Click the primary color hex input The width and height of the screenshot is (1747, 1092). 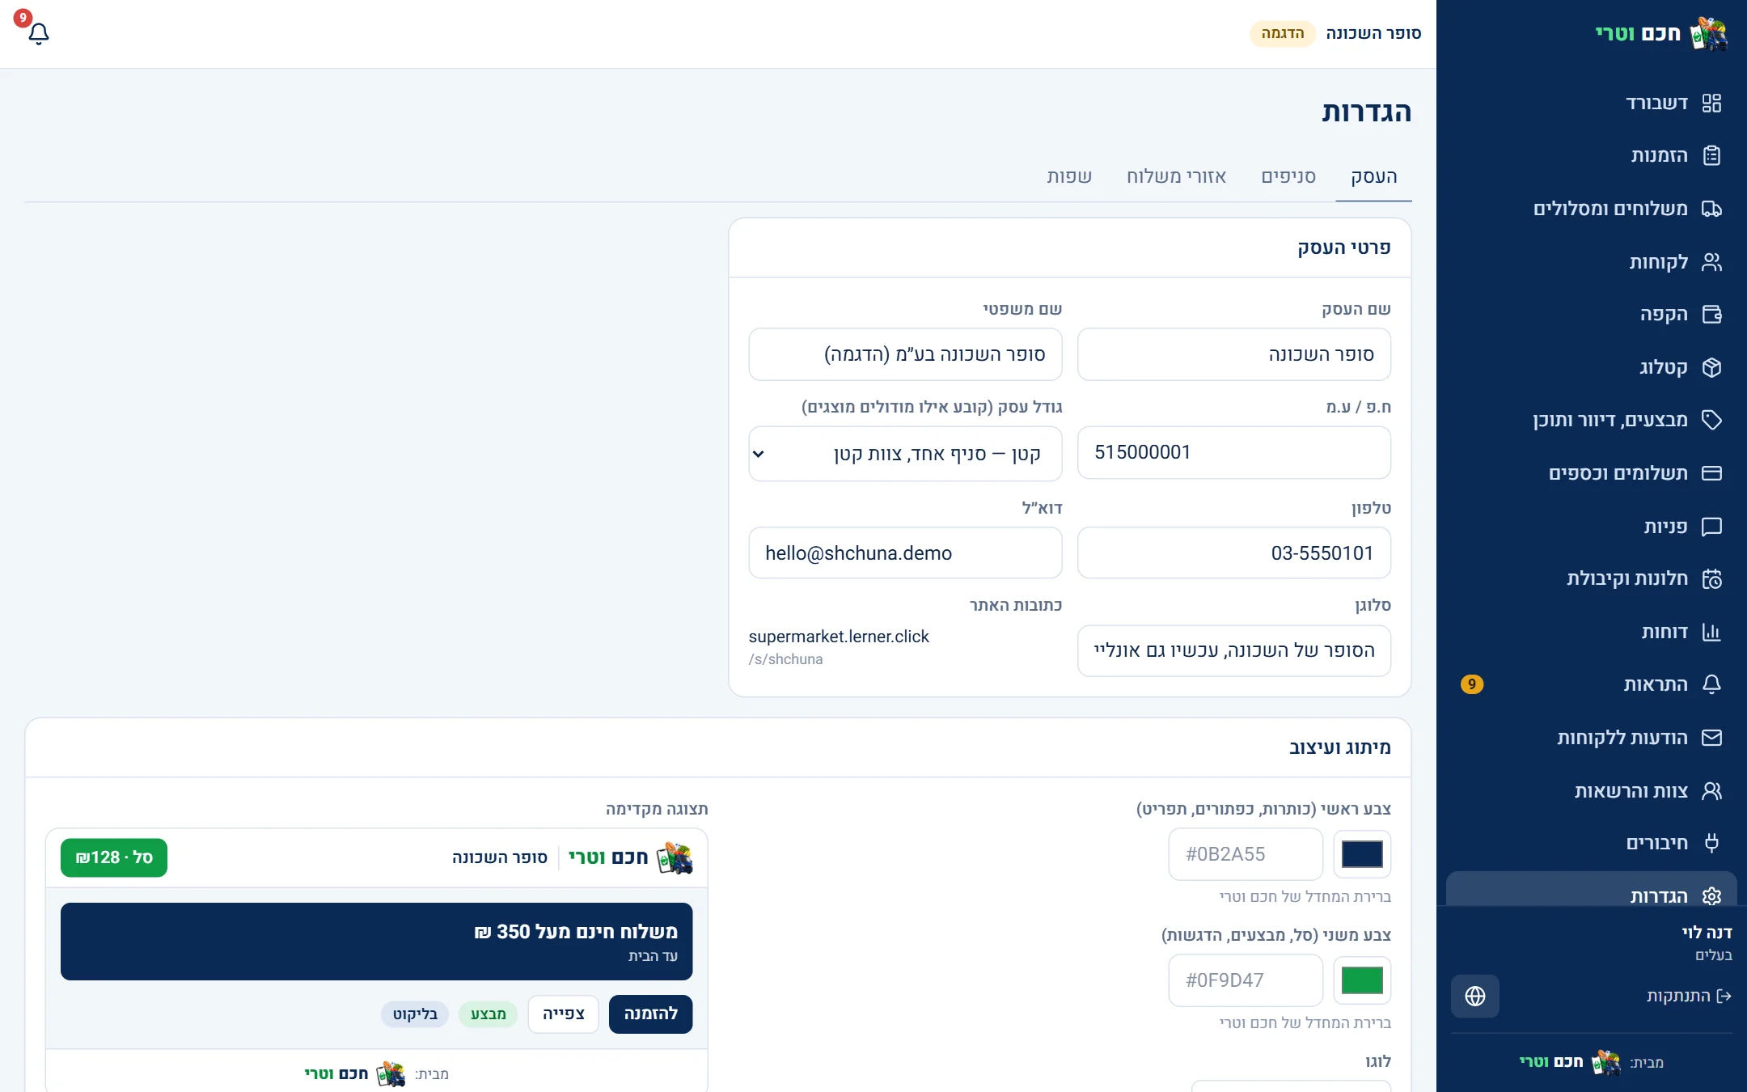pyautogui.click(x=1246, y=854)
